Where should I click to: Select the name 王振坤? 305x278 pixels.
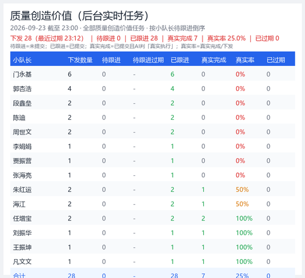point(22,247)
